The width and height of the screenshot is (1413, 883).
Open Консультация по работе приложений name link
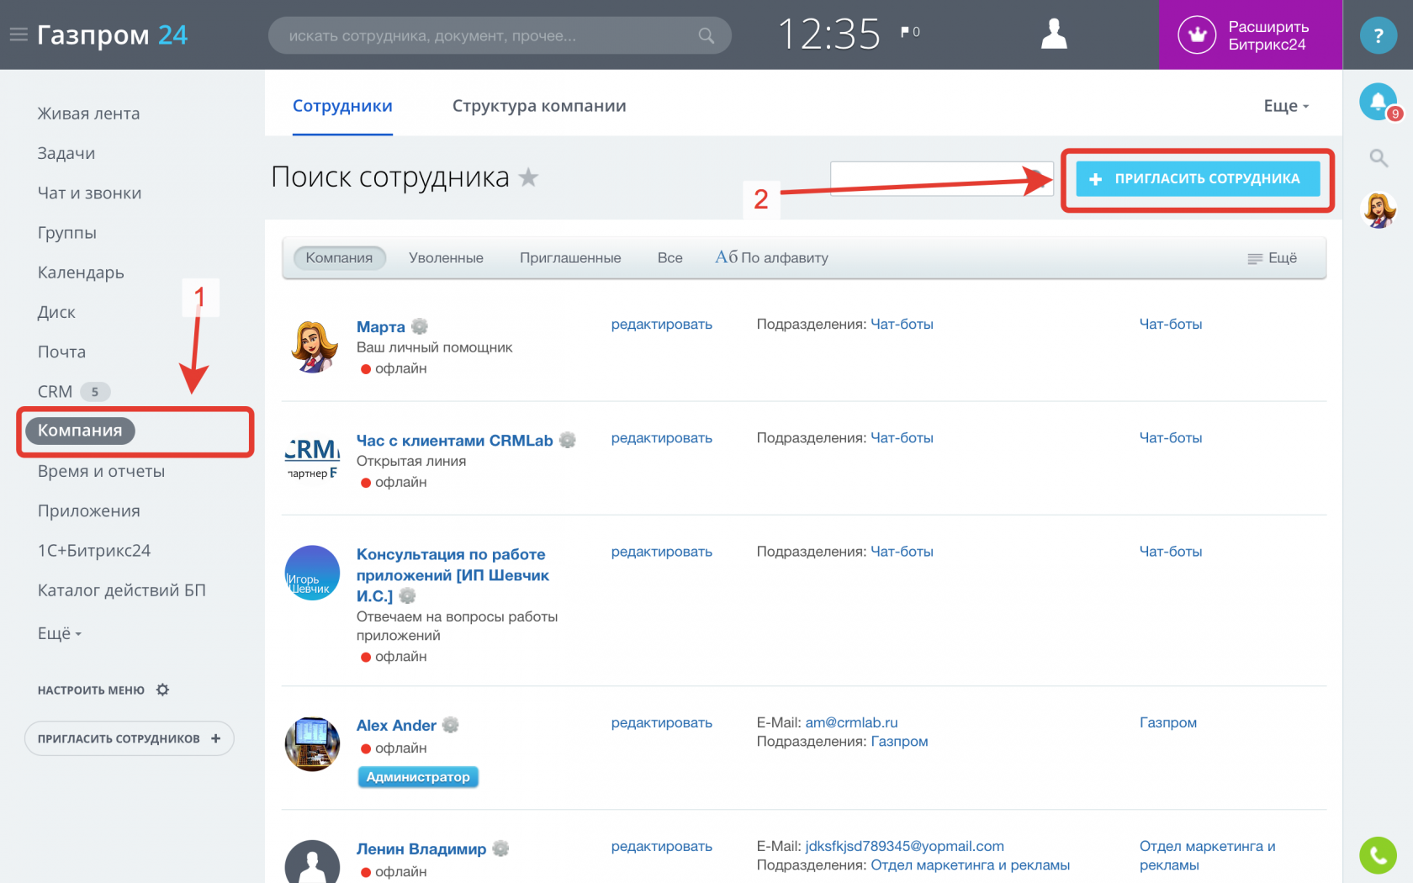point(452,574)
